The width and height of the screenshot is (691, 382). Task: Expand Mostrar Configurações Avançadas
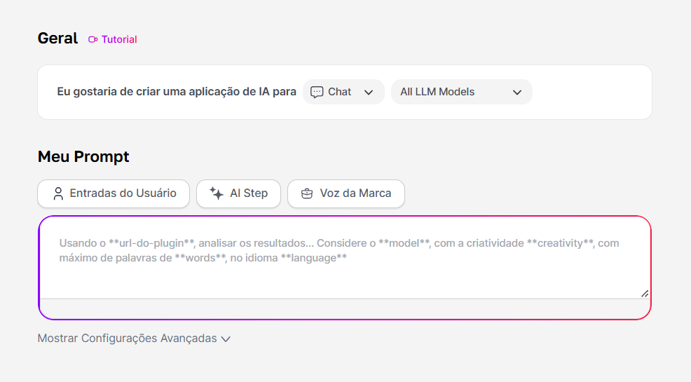(x=134, y=339)
